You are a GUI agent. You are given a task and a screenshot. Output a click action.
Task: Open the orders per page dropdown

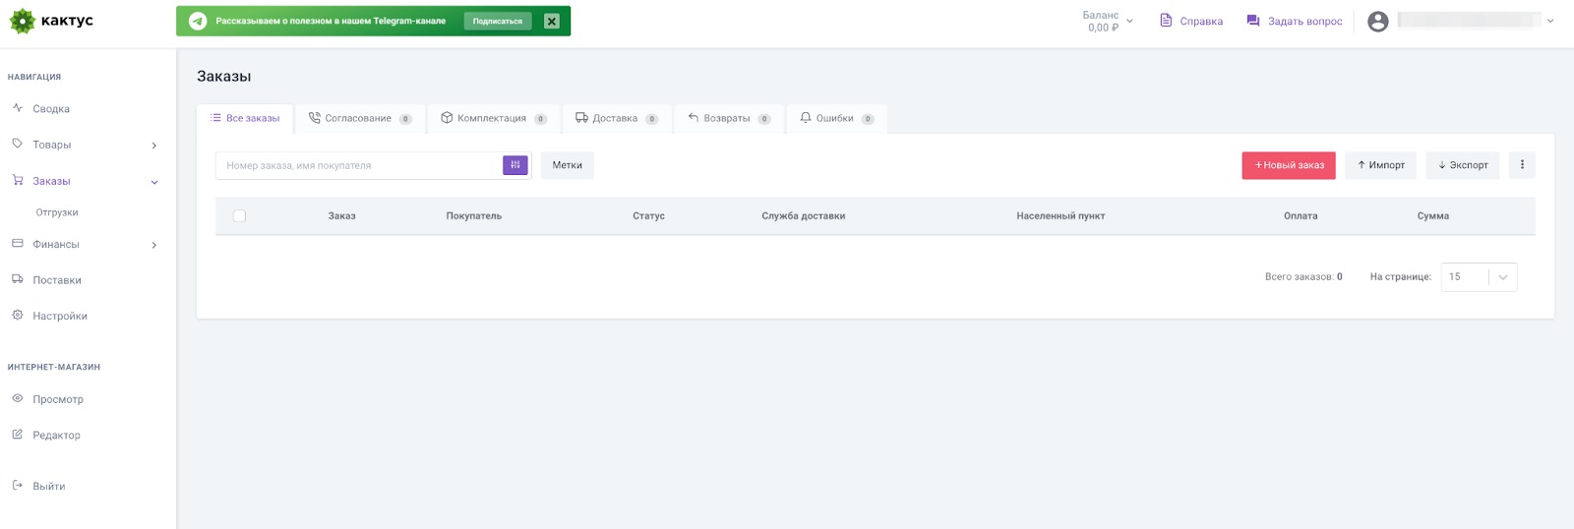(1479, 277)
